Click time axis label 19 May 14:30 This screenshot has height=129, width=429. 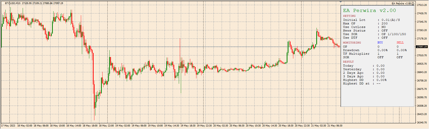[172, 126]
